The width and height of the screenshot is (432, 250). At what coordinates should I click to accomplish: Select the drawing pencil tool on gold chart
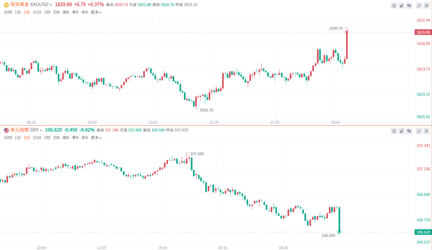click(401, 5)
